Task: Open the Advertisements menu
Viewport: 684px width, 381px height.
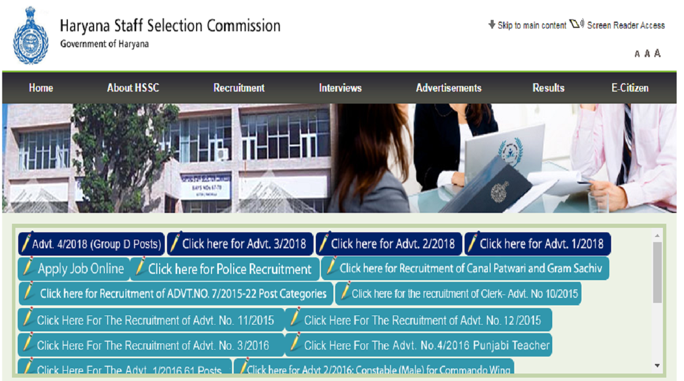Action: [x=449, y=88]
